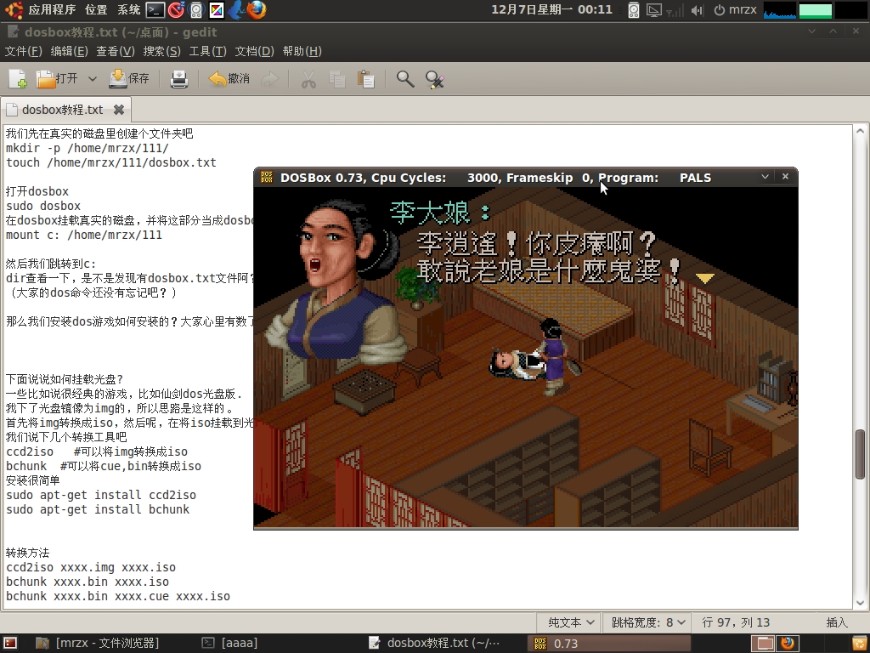Open the trash icon in bottom panel
The height and width of the screenshot is (653, 870).
[860, 643]
